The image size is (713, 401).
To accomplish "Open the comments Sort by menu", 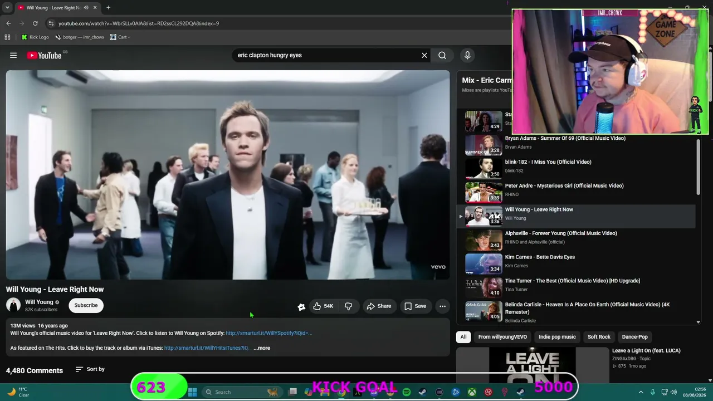I will 90,369.
